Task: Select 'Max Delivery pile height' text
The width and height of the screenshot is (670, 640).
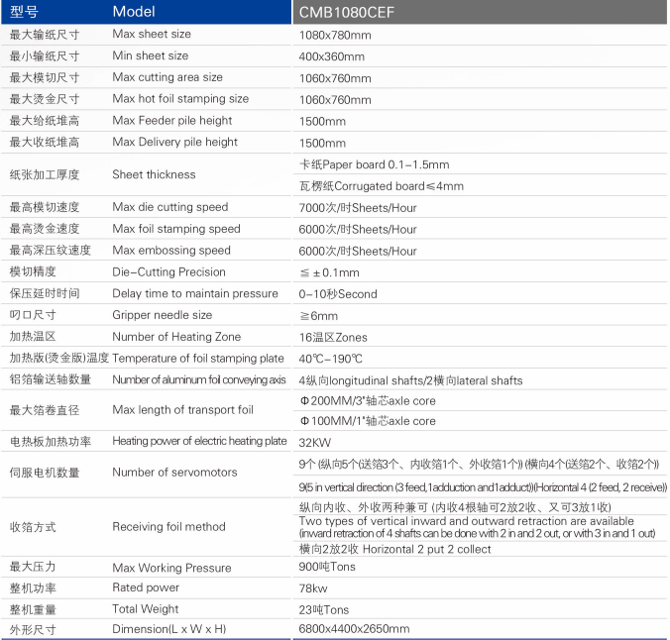Action: [x=174, y=142]
